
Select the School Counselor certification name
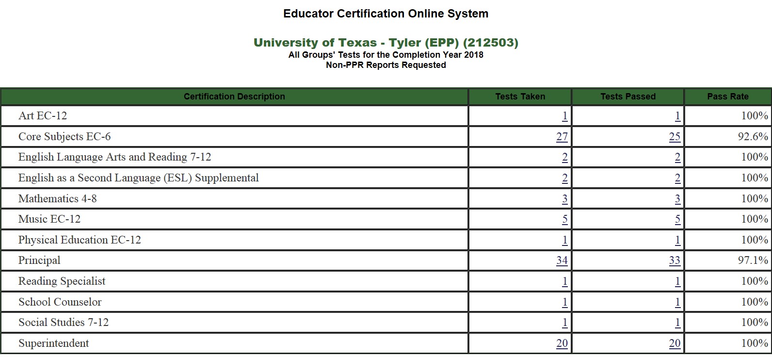click(60, 302)
